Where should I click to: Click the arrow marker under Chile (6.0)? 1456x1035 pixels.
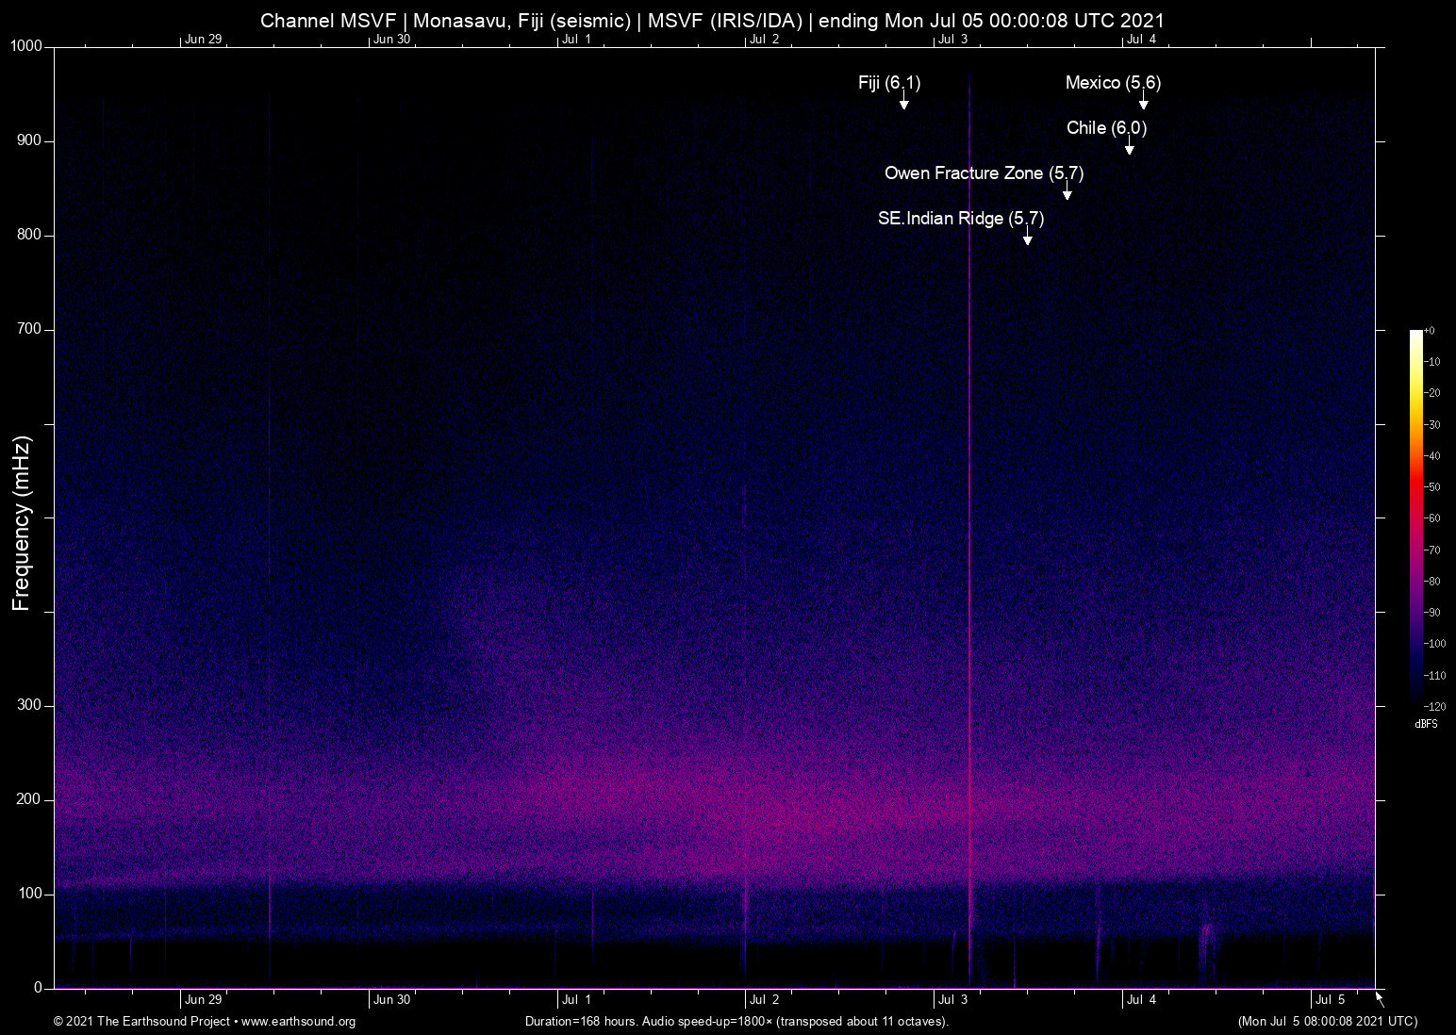(1129, 148)
